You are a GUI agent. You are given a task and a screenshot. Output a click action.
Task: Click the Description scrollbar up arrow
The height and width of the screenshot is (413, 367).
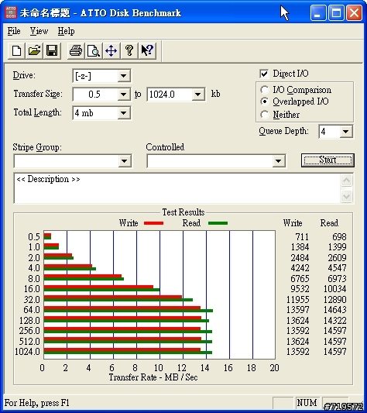[346, 181]
